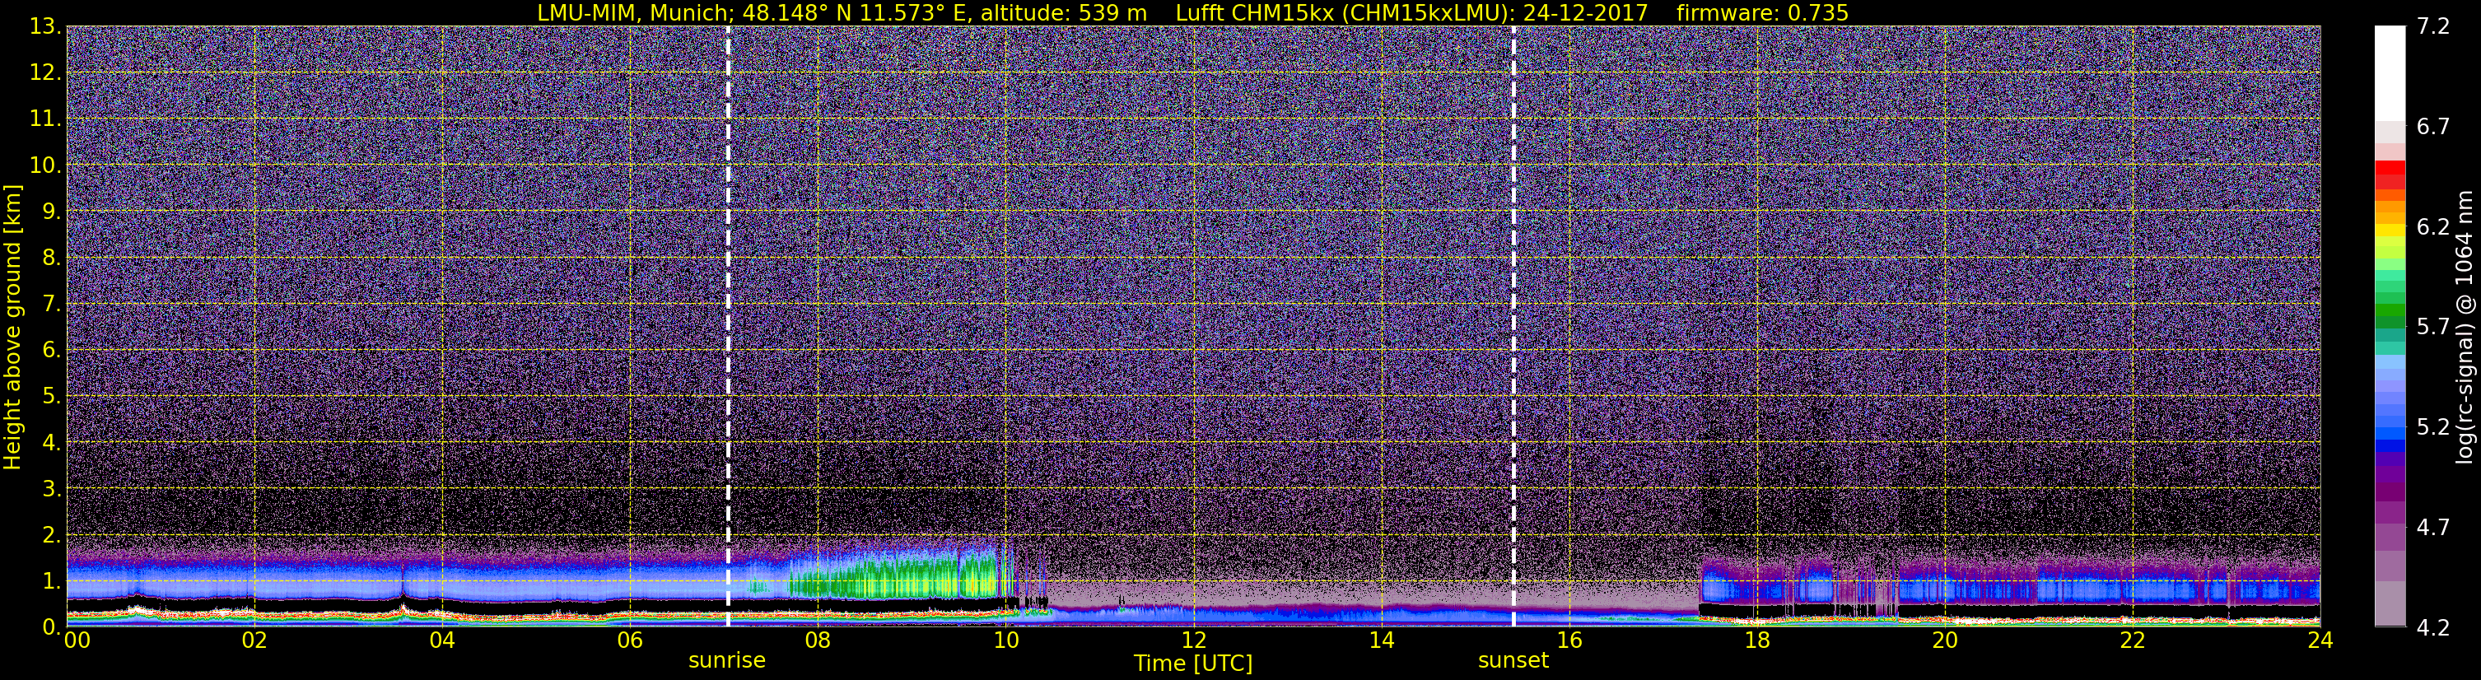Click the dashed white sunset line
The width and height of the screenshot is (2481, 680).
(1514, 328)
